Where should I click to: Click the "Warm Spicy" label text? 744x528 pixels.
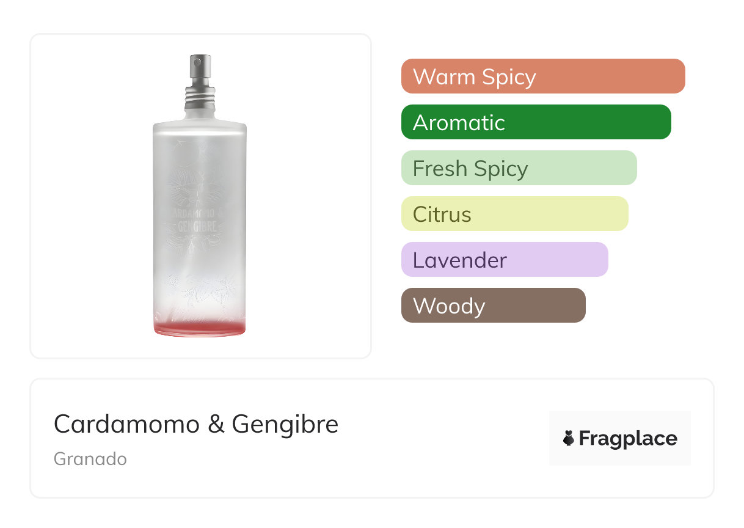[475, 77]
